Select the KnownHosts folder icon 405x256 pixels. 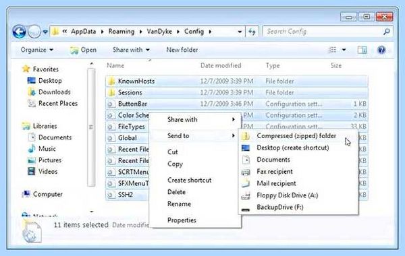(x=111, y=82)
